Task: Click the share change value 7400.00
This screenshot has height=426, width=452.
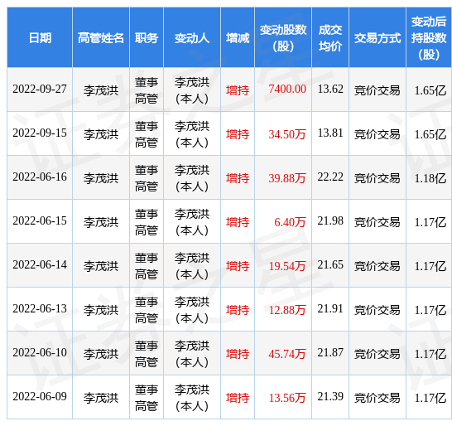Action: 287,89
